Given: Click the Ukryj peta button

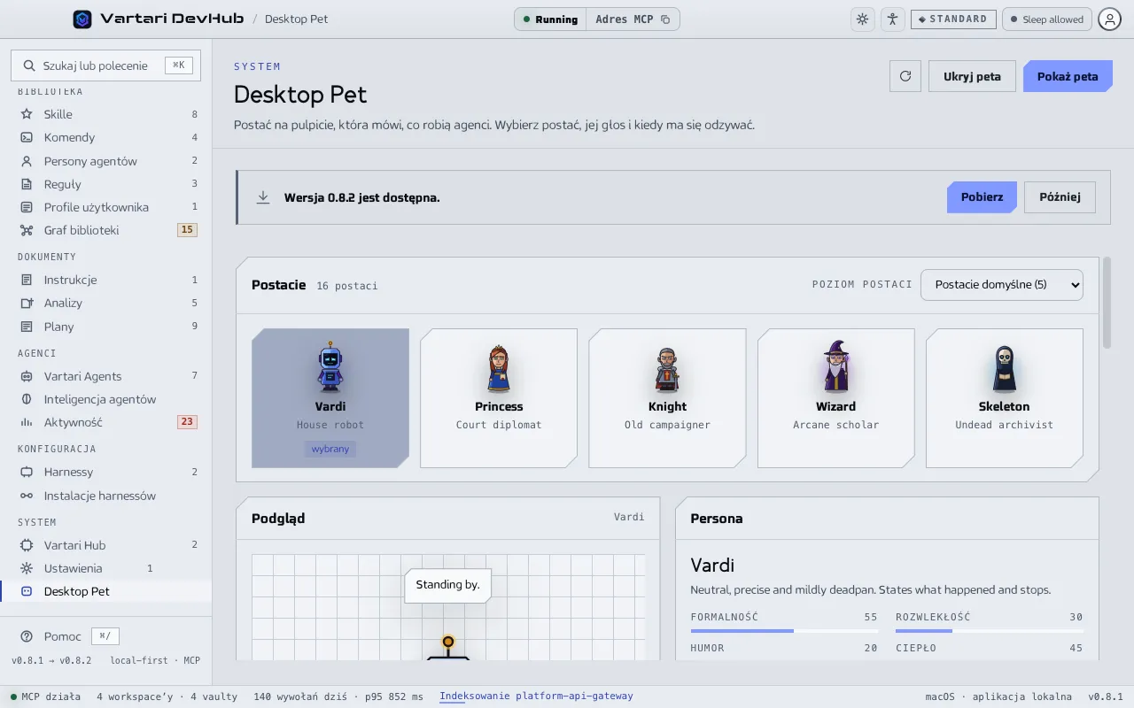Looking at the screenshot, I should point(972,76).
